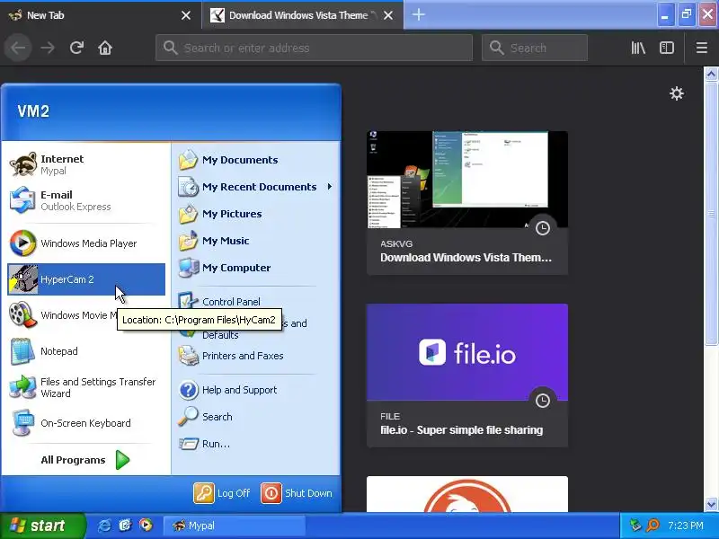Screen dimensions: 719x539
Task: Click the page scrollbar up arrow
Action: (x=711, y=74)
